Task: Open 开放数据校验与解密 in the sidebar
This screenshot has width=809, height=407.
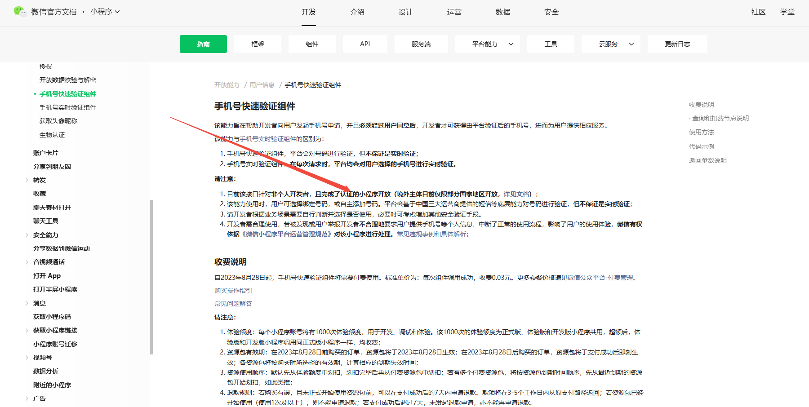Action: pos(68,80)
